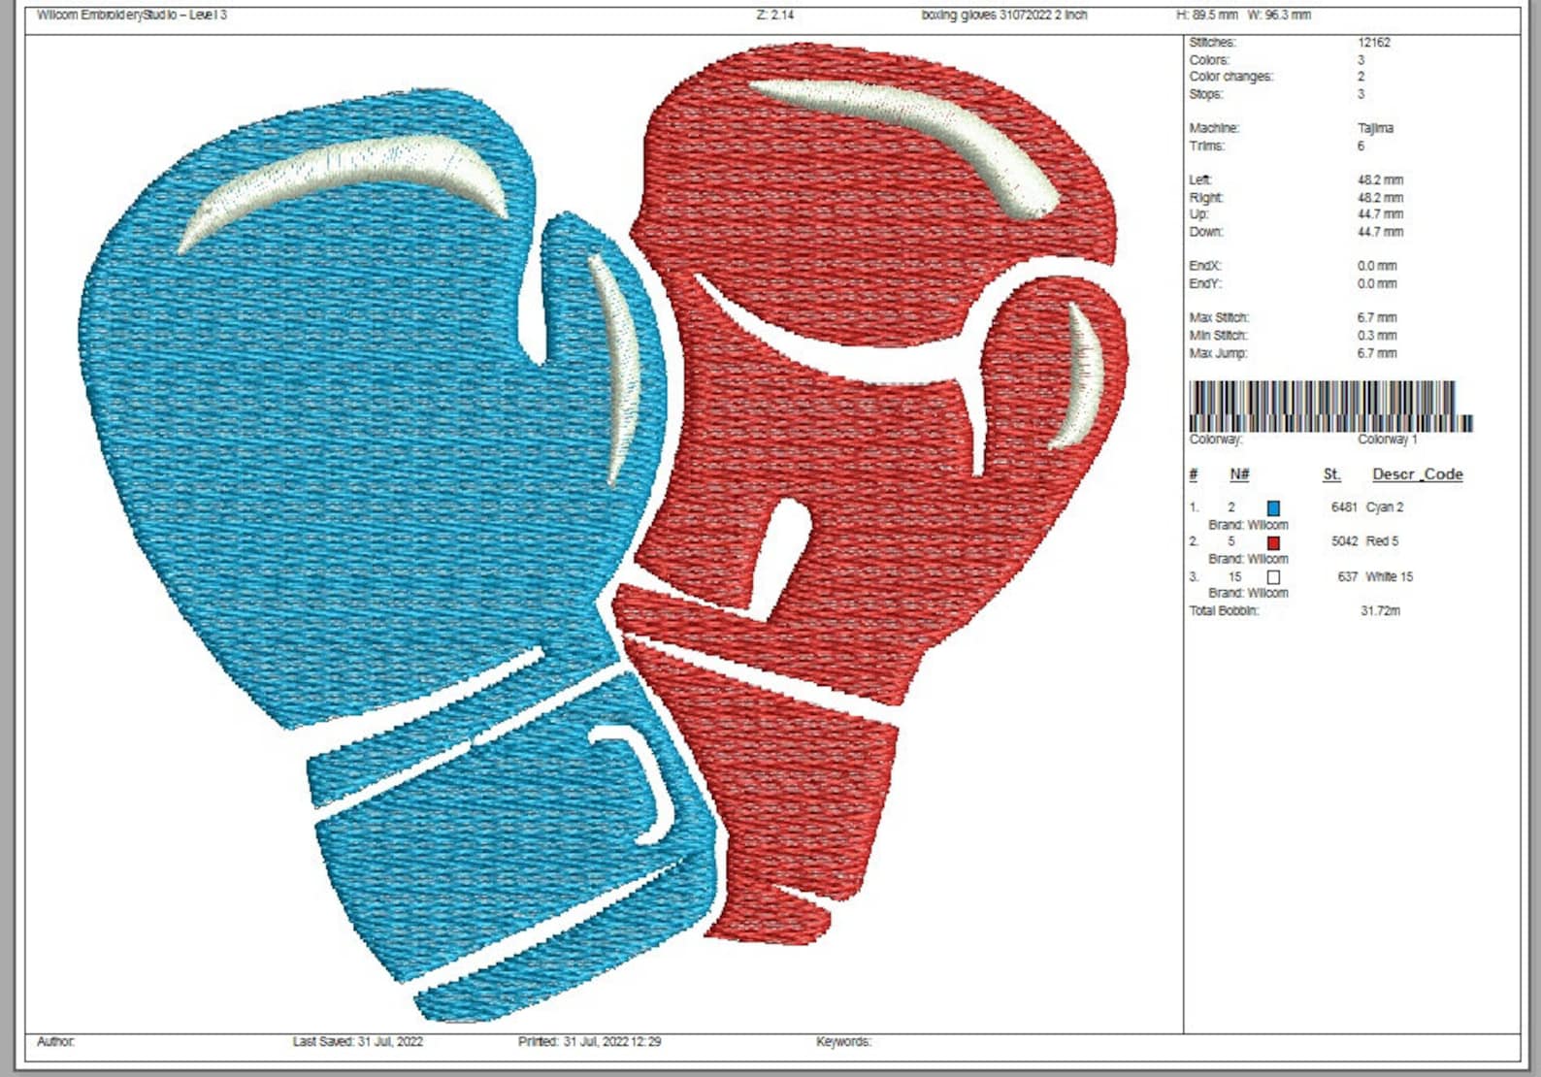Image resolution: width=1541 pixels, height=1077 pixels.
Task: Click the 'Red 5' description
Action: coord(1383,541)
